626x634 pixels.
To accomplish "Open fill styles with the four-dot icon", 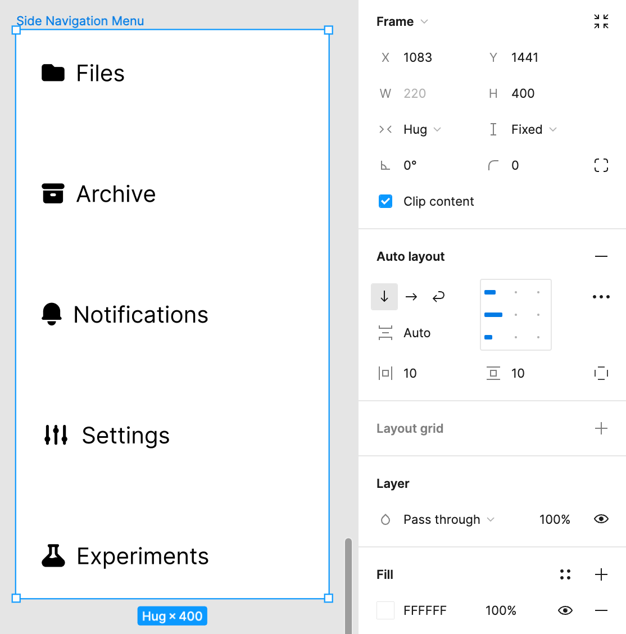I will (565, 574).
